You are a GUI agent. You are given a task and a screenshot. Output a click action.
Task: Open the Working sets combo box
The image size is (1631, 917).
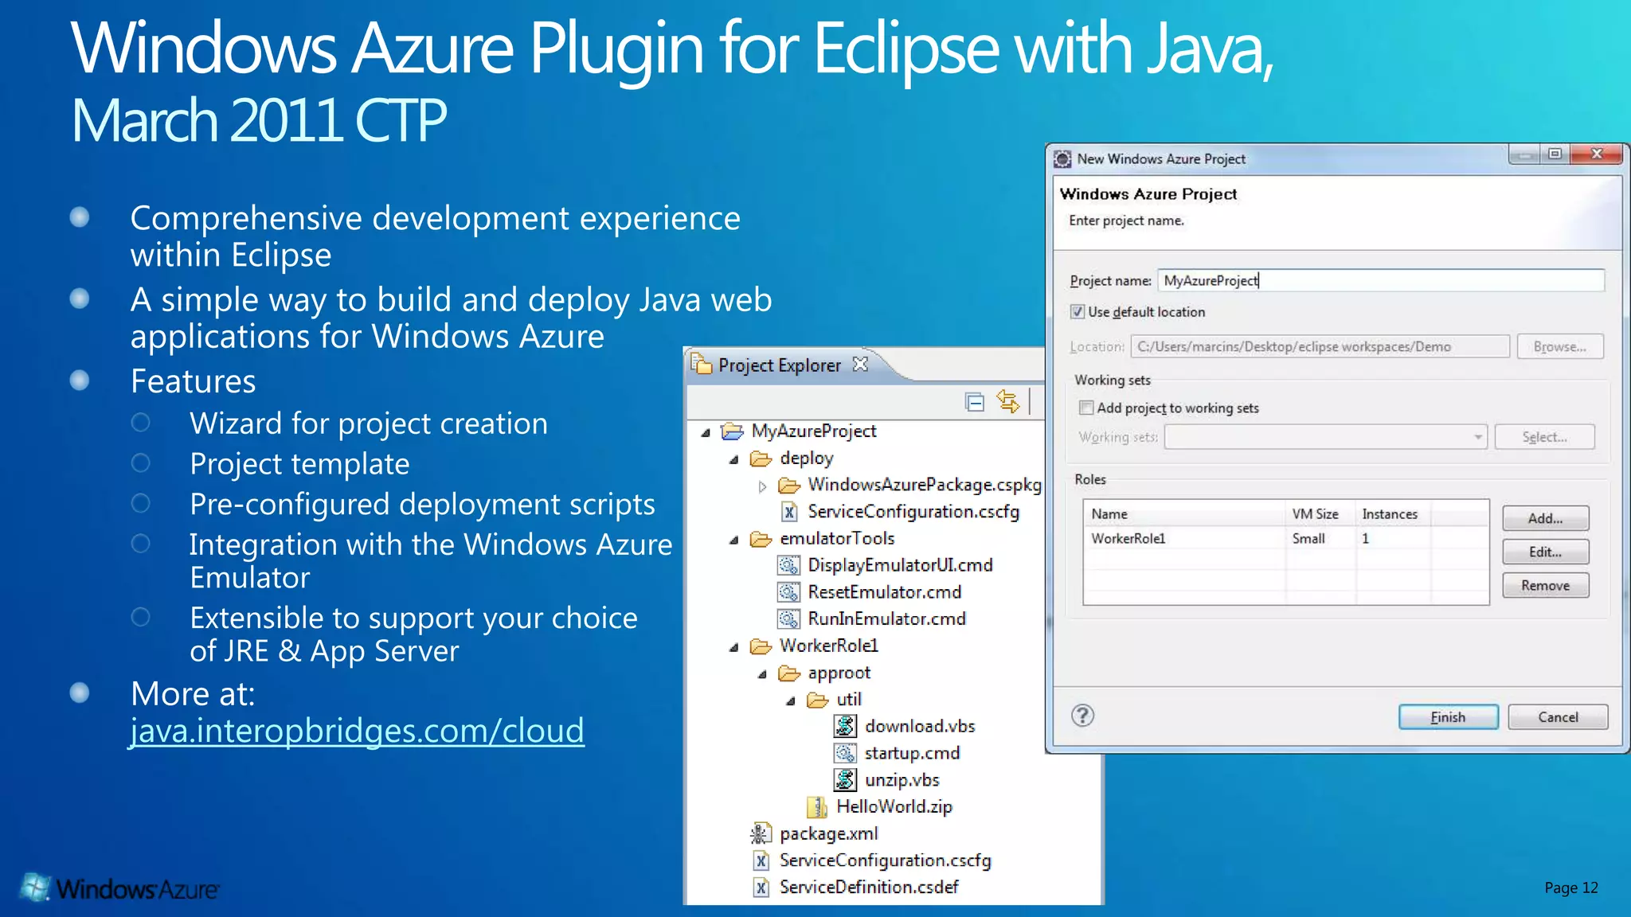pos(1477,437)
